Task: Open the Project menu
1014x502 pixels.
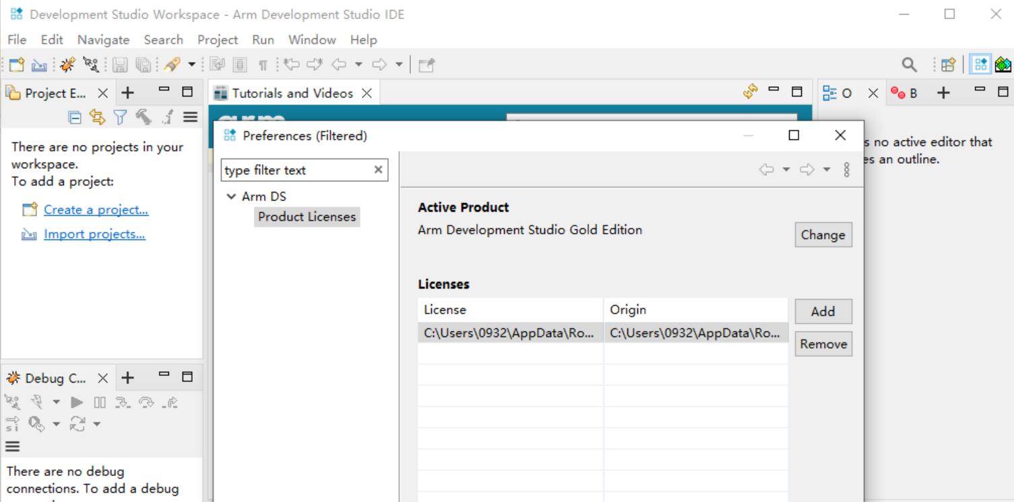Action: (x=218, y=40)
